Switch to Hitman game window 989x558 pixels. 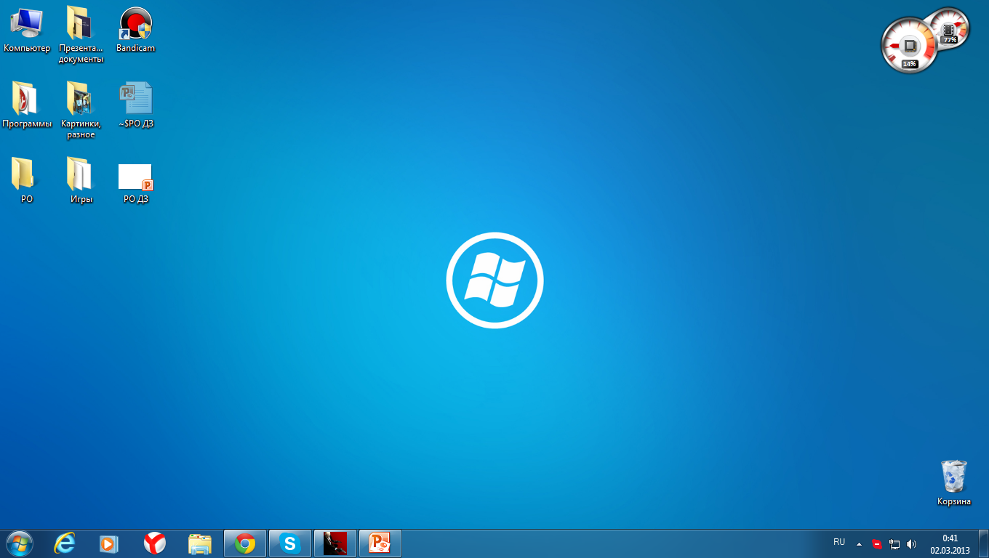335,543
